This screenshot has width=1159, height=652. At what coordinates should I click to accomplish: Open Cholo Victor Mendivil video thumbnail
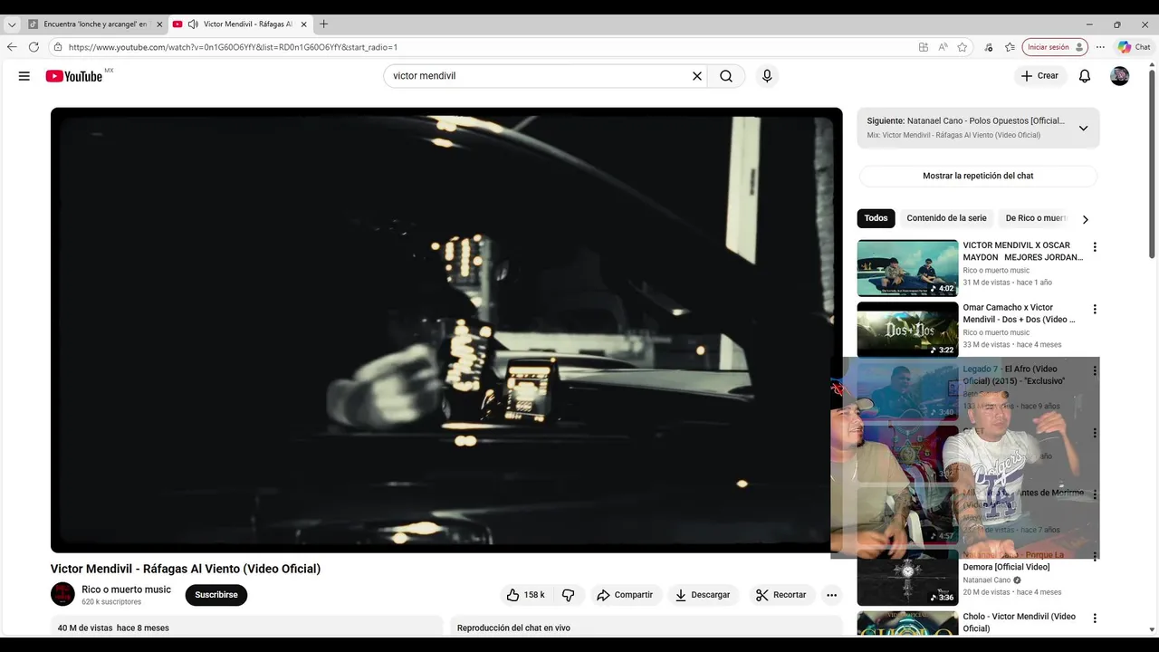coord(907,623)
